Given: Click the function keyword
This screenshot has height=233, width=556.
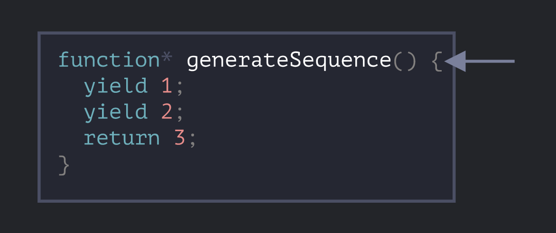Looking at the screenshot, I should pos(109,61).
